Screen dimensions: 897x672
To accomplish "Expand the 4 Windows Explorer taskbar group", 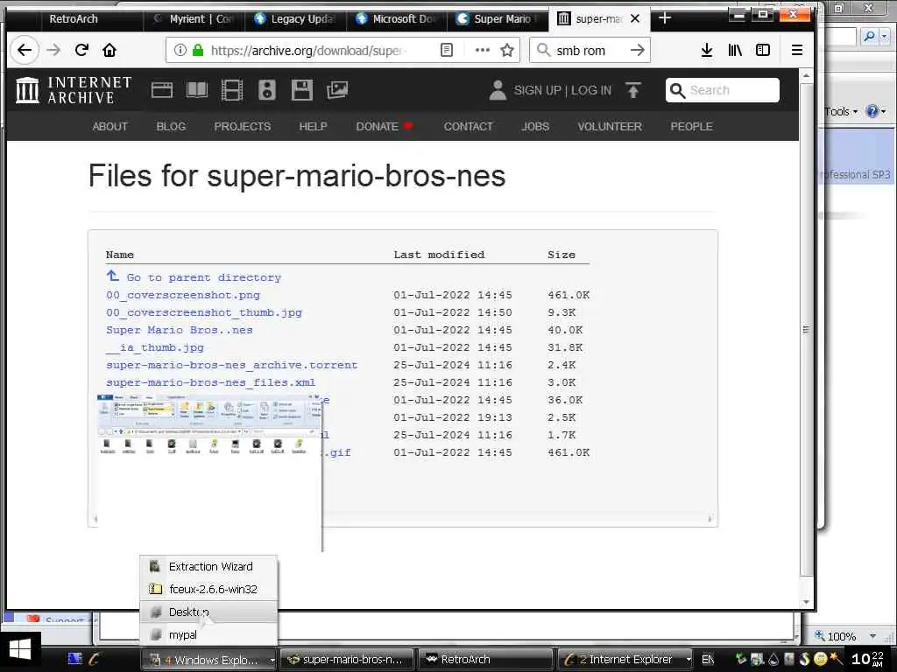I will coord(209,660).
